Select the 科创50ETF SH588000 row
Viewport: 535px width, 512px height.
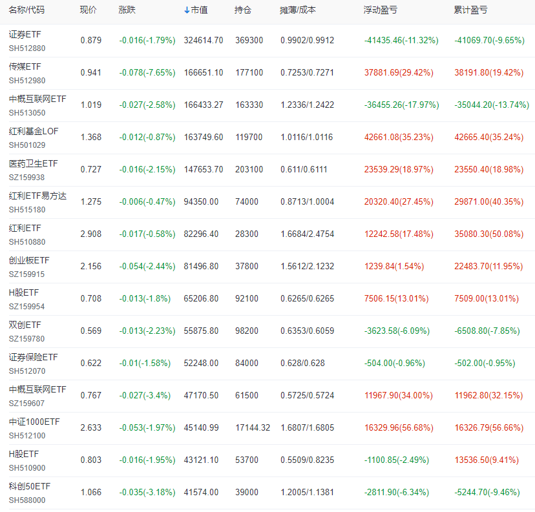click(x=28, y=486)
